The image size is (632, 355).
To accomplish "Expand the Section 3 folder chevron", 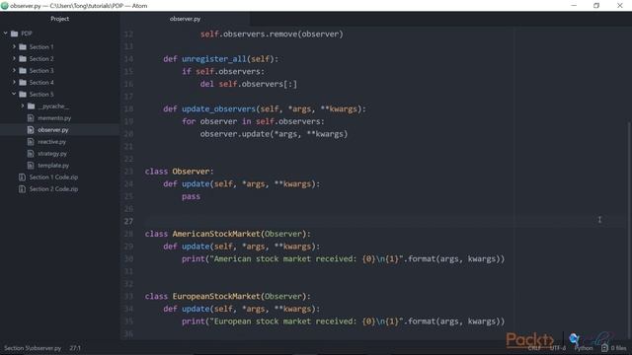I will click(14, 70).
